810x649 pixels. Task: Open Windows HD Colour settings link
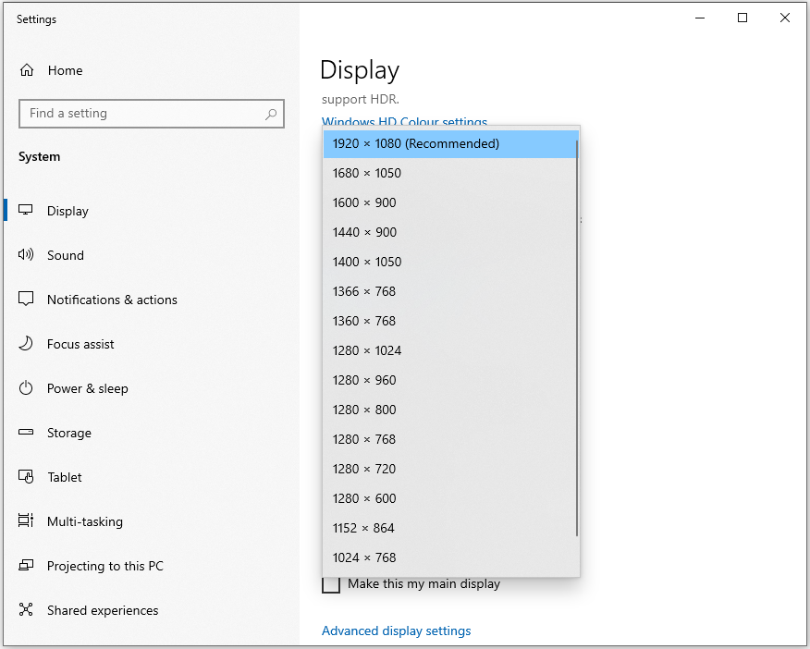pos(404,122)
